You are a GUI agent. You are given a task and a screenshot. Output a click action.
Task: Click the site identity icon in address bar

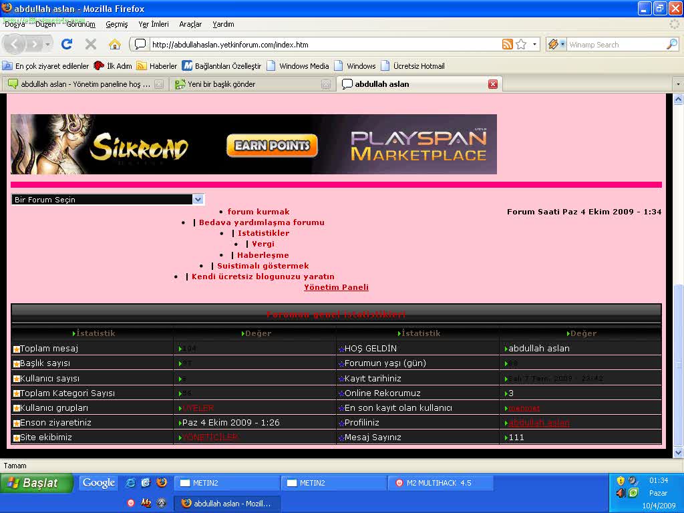click(140, 44)
